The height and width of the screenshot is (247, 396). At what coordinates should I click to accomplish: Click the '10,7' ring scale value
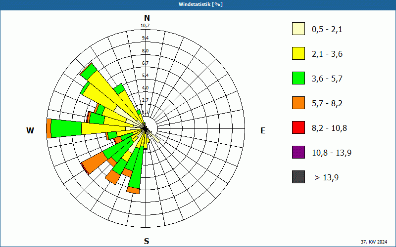(145, 26)
